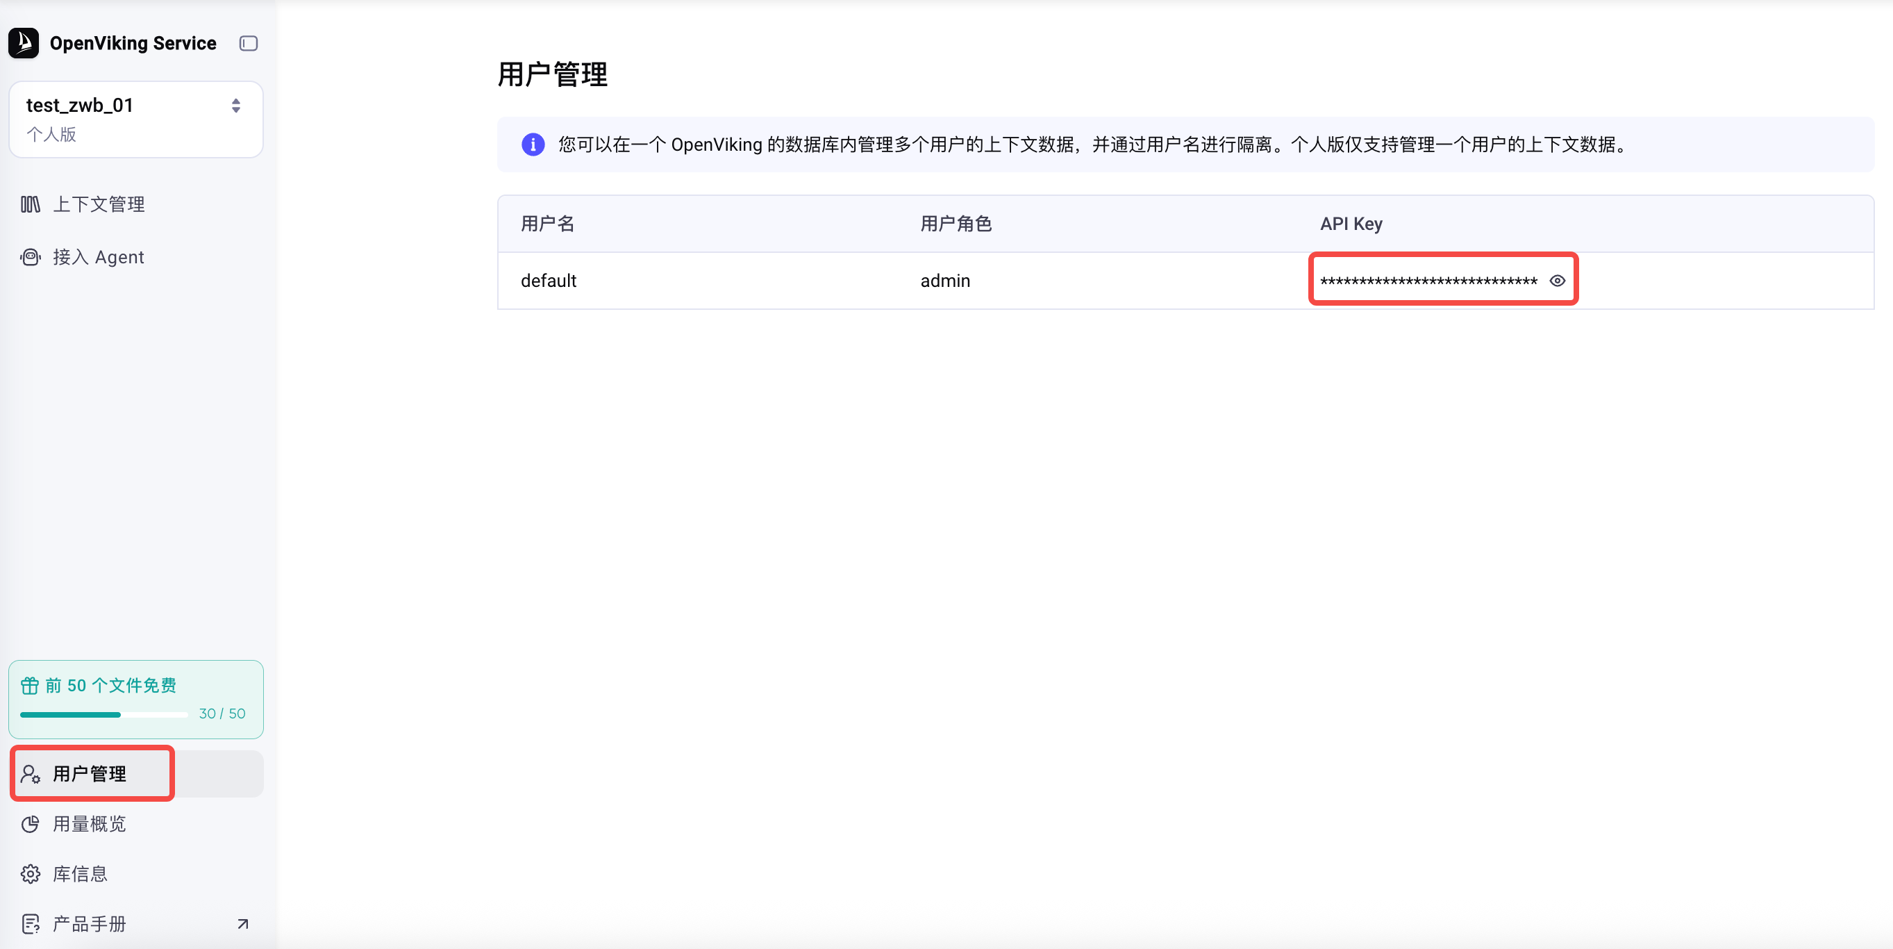This screenshot has height=949, width=1893.
Task: Click the robot icon next to 接入 Agent
Action: tap(30, 257)
